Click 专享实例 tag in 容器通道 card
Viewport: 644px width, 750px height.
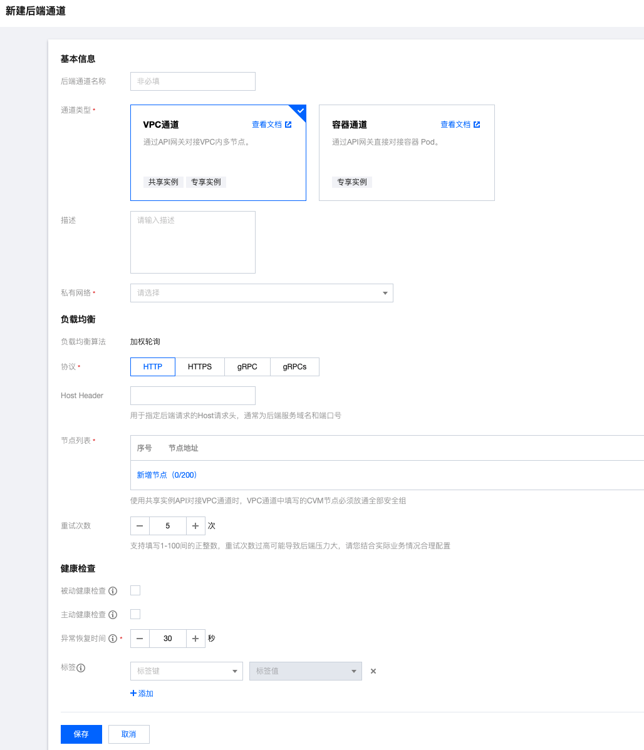[x=352, y=182]
